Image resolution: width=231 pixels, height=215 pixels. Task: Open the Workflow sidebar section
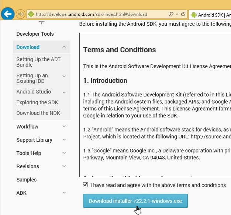click(x=27, y=127)
